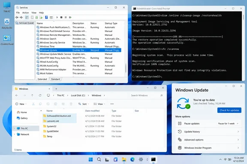Select Windows Update Medic Service row

78,54
